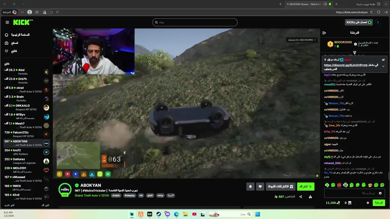Click the viewers count icon
Image resolution: width=390 pixels, height=219 pixels.
(x=276, y=197)
